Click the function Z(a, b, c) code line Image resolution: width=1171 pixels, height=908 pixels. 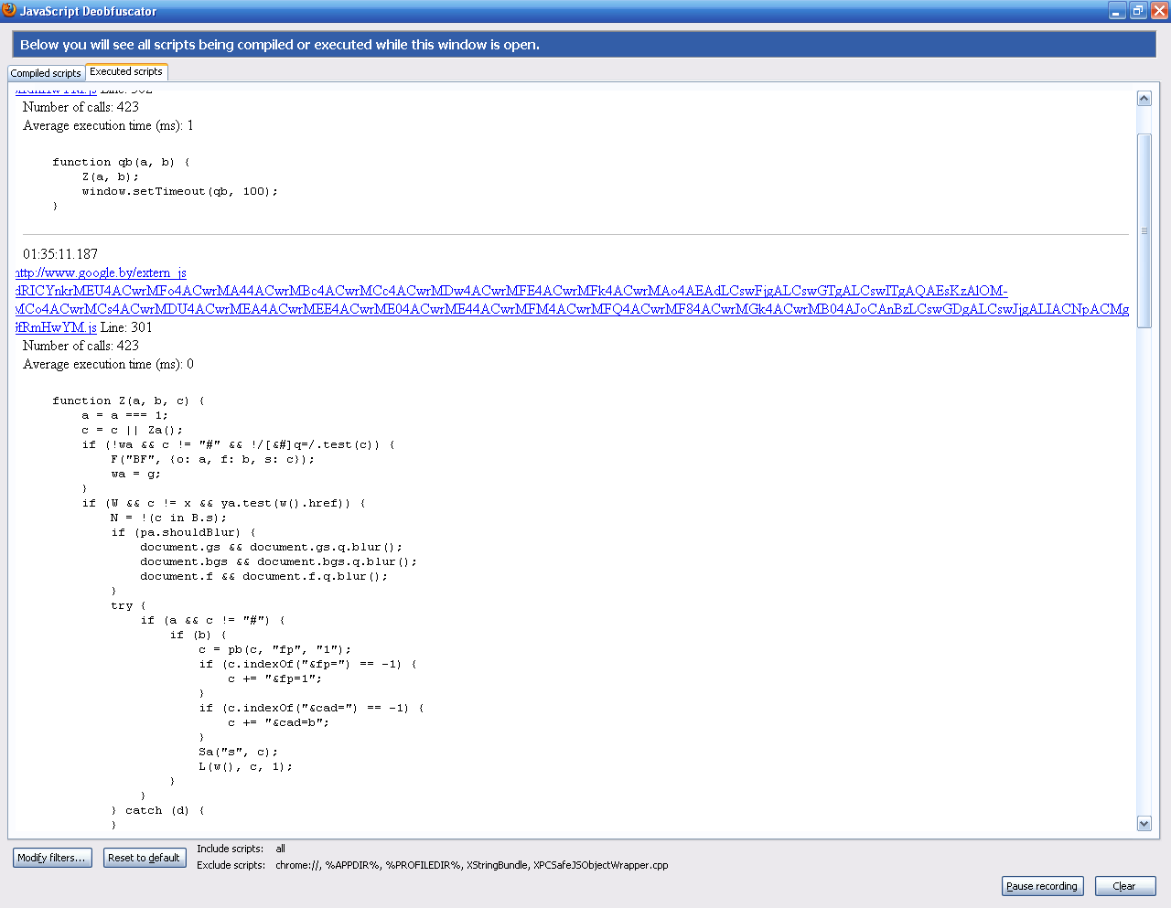pos(128,401)
